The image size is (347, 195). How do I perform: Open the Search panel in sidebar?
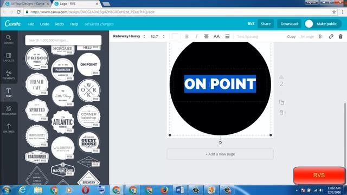pyautogui.click(x=9, y=40)
